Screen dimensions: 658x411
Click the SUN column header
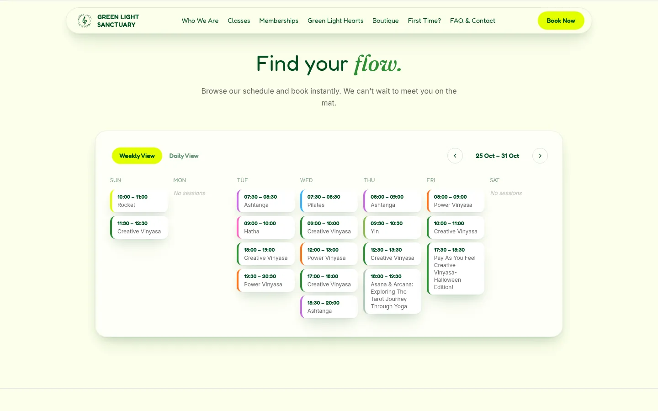116,180
